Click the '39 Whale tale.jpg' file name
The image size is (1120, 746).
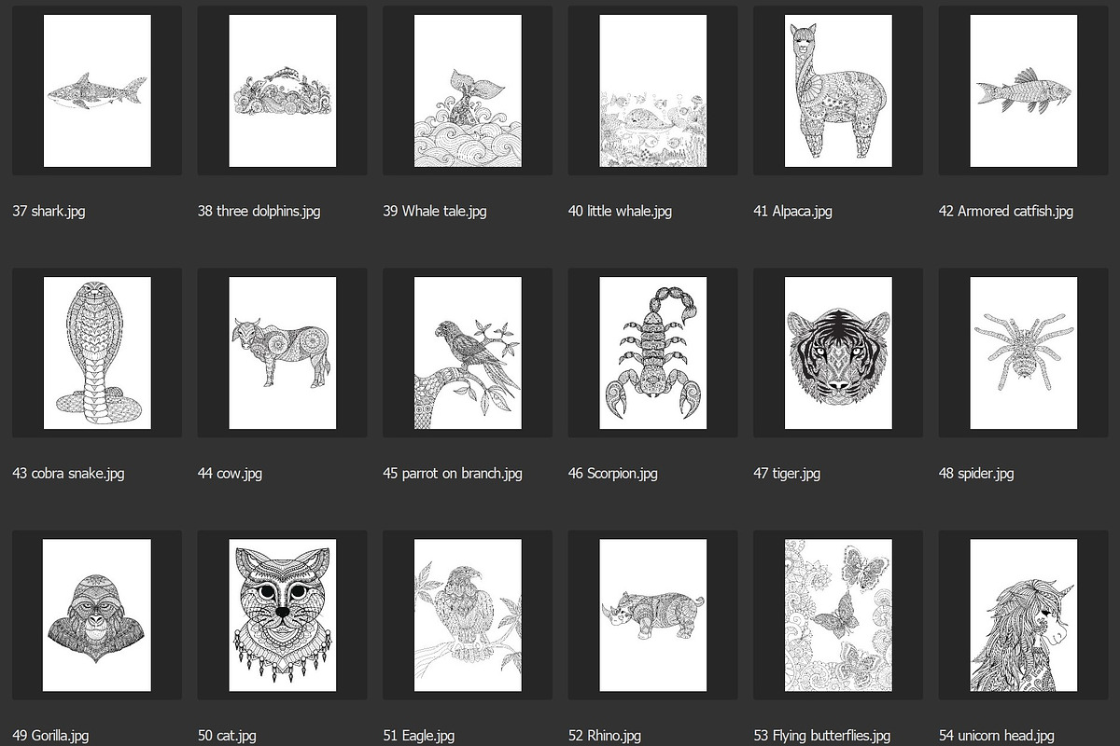point(434,212)
